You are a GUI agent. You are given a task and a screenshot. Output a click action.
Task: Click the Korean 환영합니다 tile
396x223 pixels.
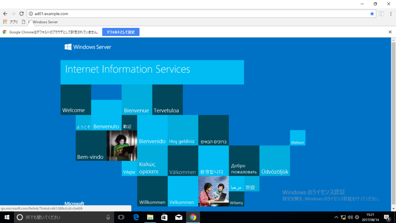pyautogui.click(x=213, y=161)
